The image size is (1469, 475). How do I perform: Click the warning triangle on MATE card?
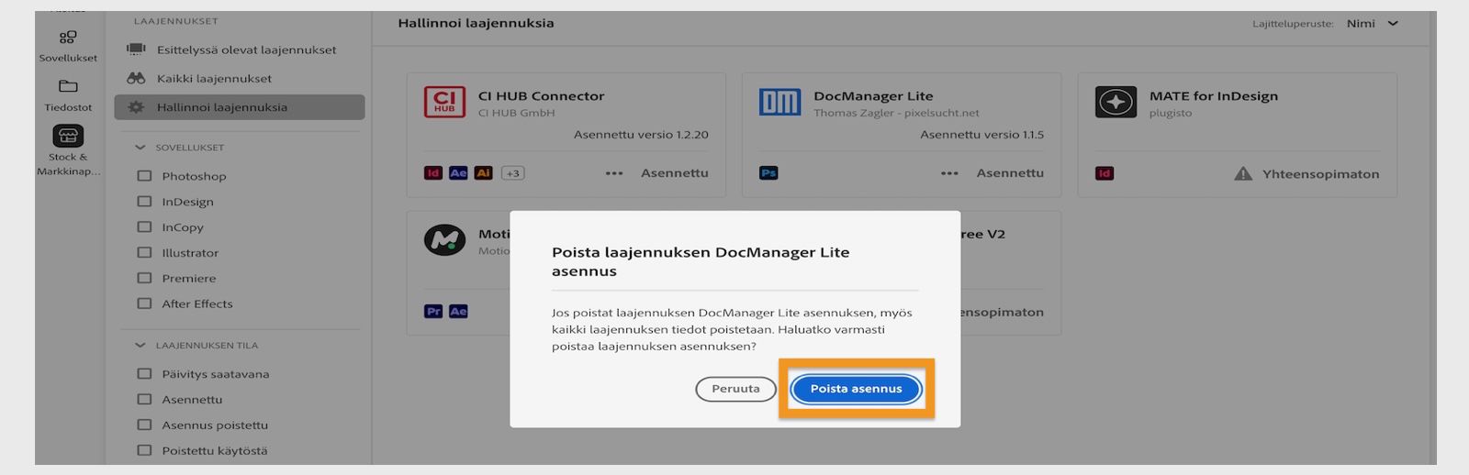coord(1243,173)
